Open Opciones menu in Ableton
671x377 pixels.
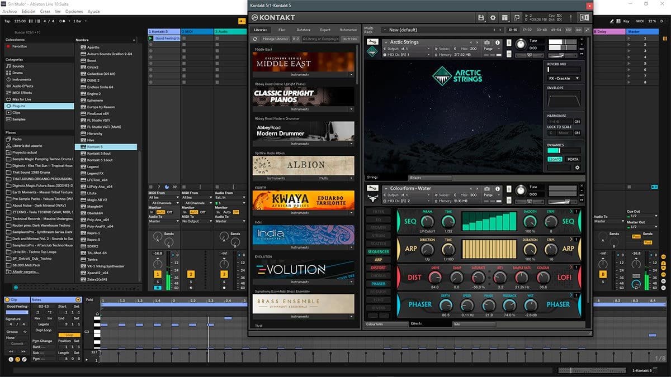[x=74, y=11]
